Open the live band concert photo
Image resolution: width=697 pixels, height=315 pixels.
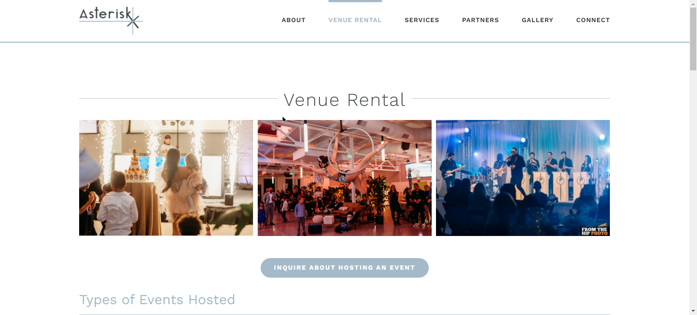pos(523,178)
